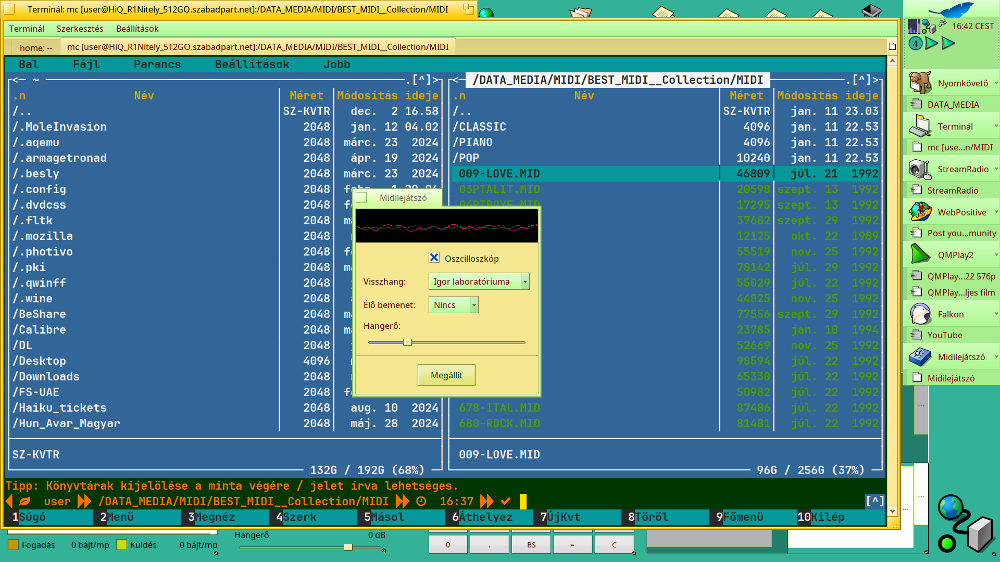Image resolution: width=1000 pixels, height=562 pixels.
Task: Switch to the 'home: --' terminal tab
Action: pos(35,47)
